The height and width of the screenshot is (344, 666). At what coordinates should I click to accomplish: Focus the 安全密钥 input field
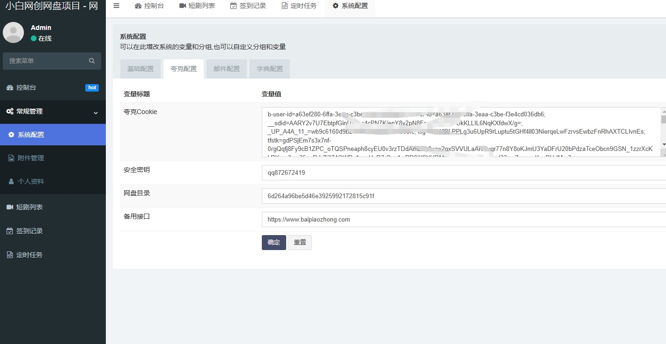pos(464,172)
